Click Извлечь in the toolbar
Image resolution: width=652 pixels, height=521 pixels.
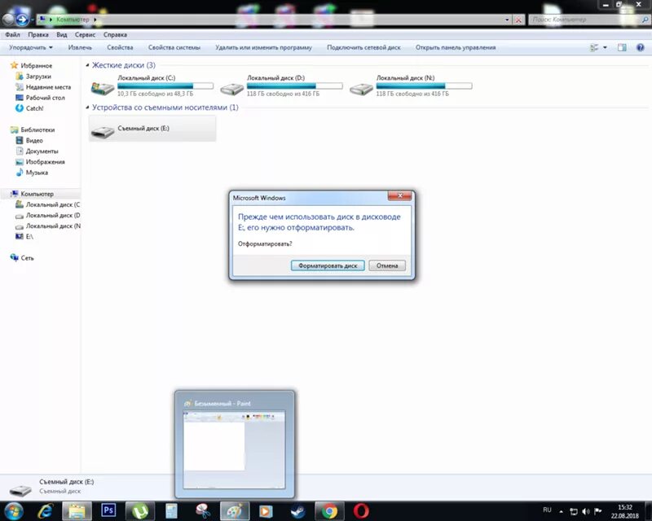click(80, 47)
